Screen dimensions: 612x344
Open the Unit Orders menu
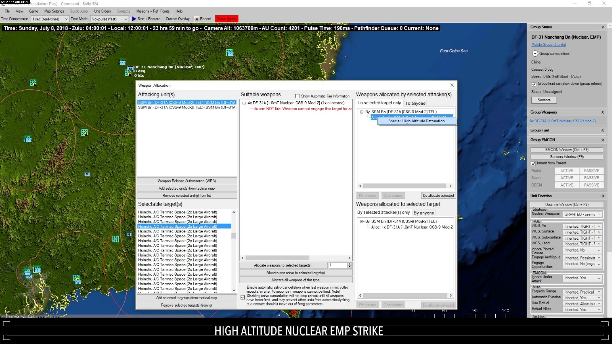pos(102,11)
